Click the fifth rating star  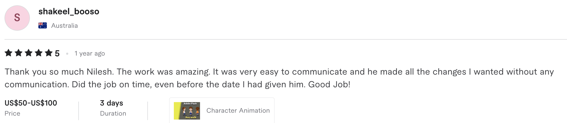pyautogui.click(x=49, y=53)
